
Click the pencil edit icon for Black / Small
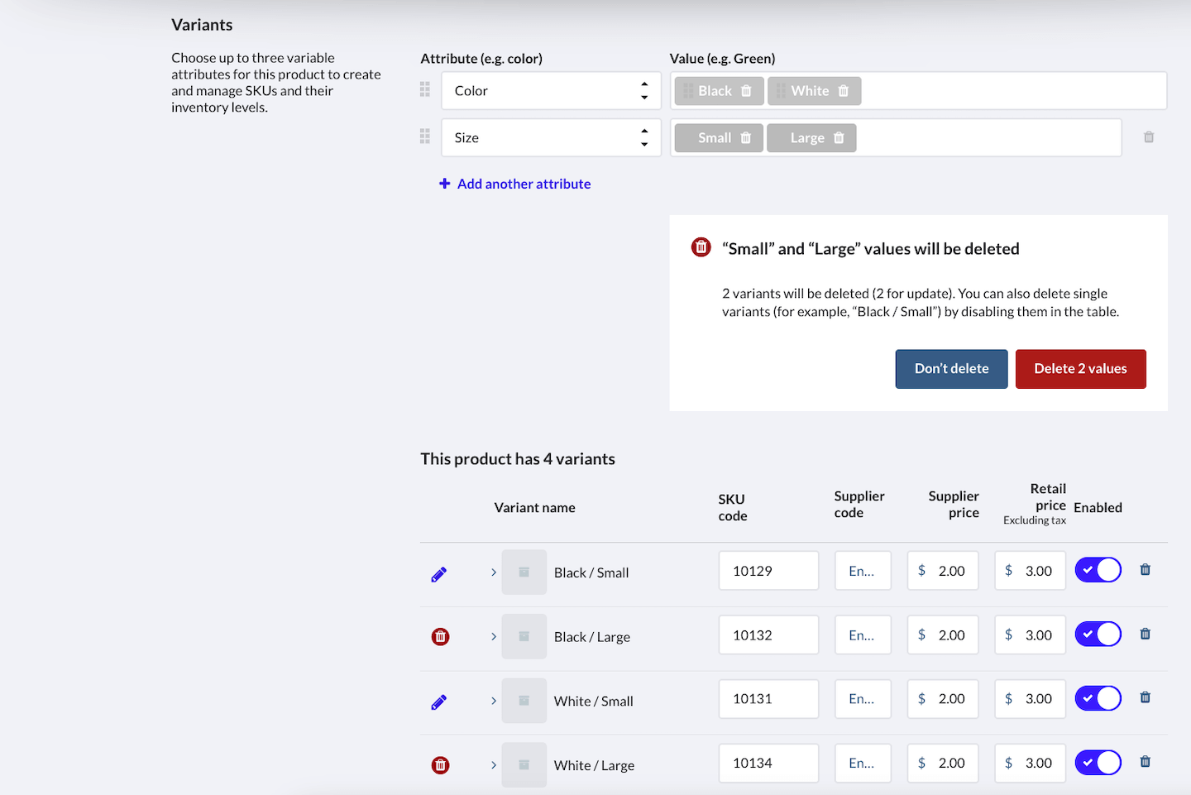pyautogui.click(x=439, y=574)
